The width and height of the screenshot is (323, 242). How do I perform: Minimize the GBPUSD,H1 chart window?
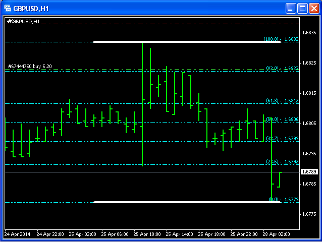(x=291, y=9)
